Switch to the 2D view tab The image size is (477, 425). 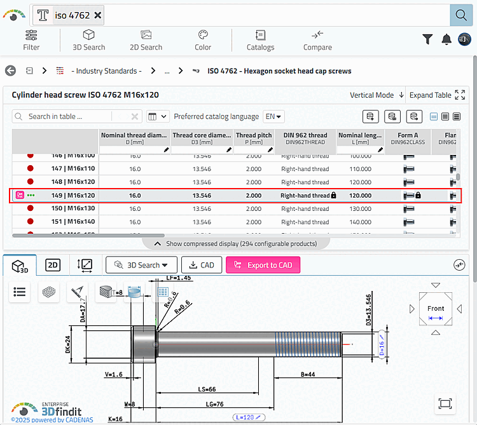(53, 265)
